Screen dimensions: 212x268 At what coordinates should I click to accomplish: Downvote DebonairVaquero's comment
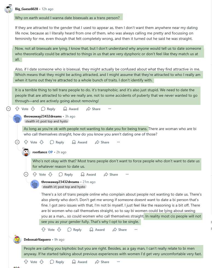pyautogui.click(x=42, y=262)
